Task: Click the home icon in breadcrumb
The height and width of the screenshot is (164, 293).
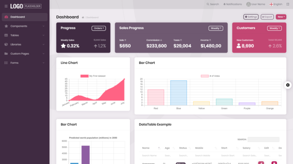Action: click(x=83, y=17)
